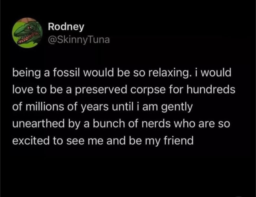This screenshot has width=256, height=197.
Task: Click the @SkinnyTuna handle
Action: (x=79, y=39)
